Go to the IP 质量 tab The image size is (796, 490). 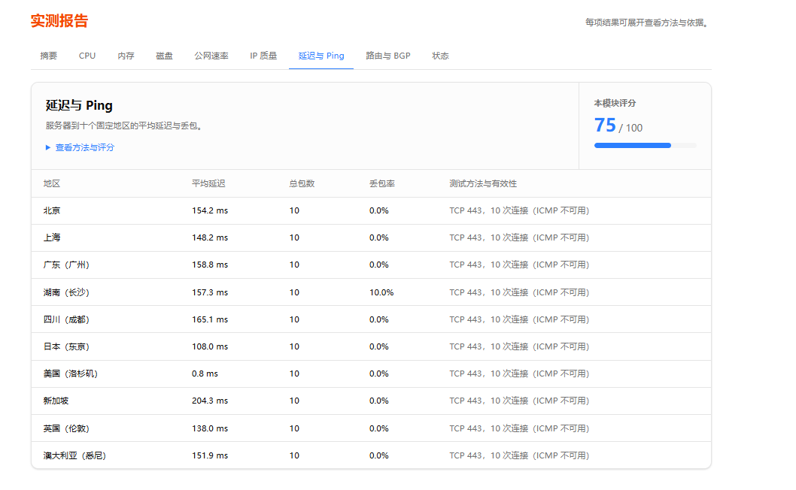click(263, 56)
